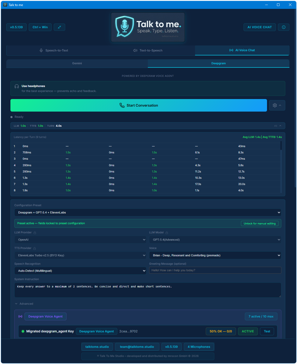Click the lock icon next to LLM Provider
Viewport: 297px width, 364px height.
(x=35, y=233)
